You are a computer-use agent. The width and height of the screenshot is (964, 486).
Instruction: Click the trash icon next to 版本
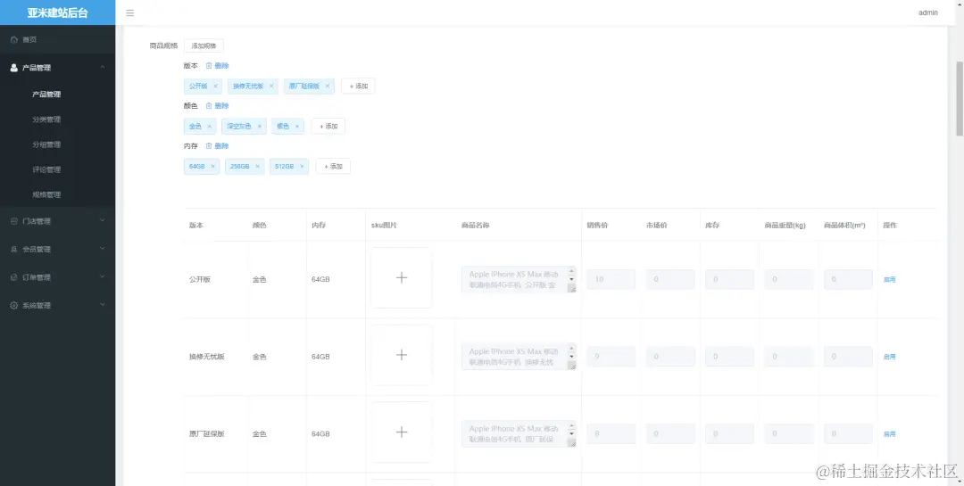[208, 66]
